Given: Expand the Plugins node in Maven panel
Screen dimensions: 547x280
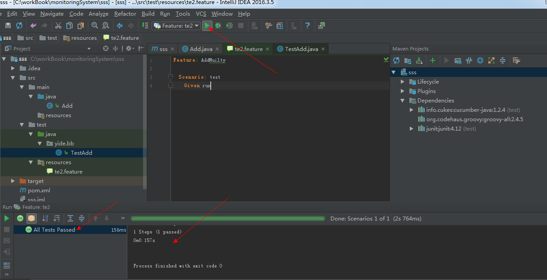Looking at the screenshot, I should [403, 91].
